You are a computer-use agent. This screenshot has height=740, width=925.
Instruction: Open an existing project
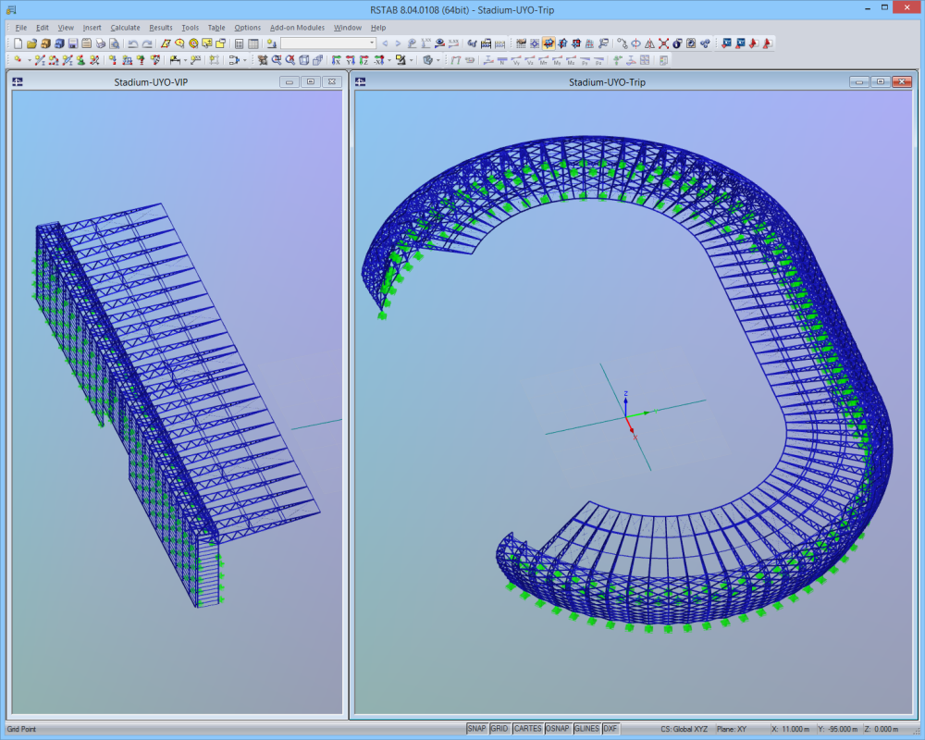pyautogui.click(x=31, y=43)
